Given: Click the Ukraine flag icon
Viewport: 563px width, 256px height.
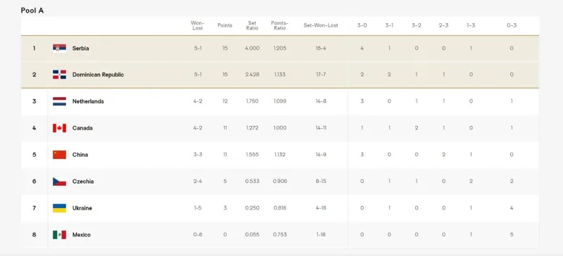Looking at the screenshot, I should click(x=59, y=208).
